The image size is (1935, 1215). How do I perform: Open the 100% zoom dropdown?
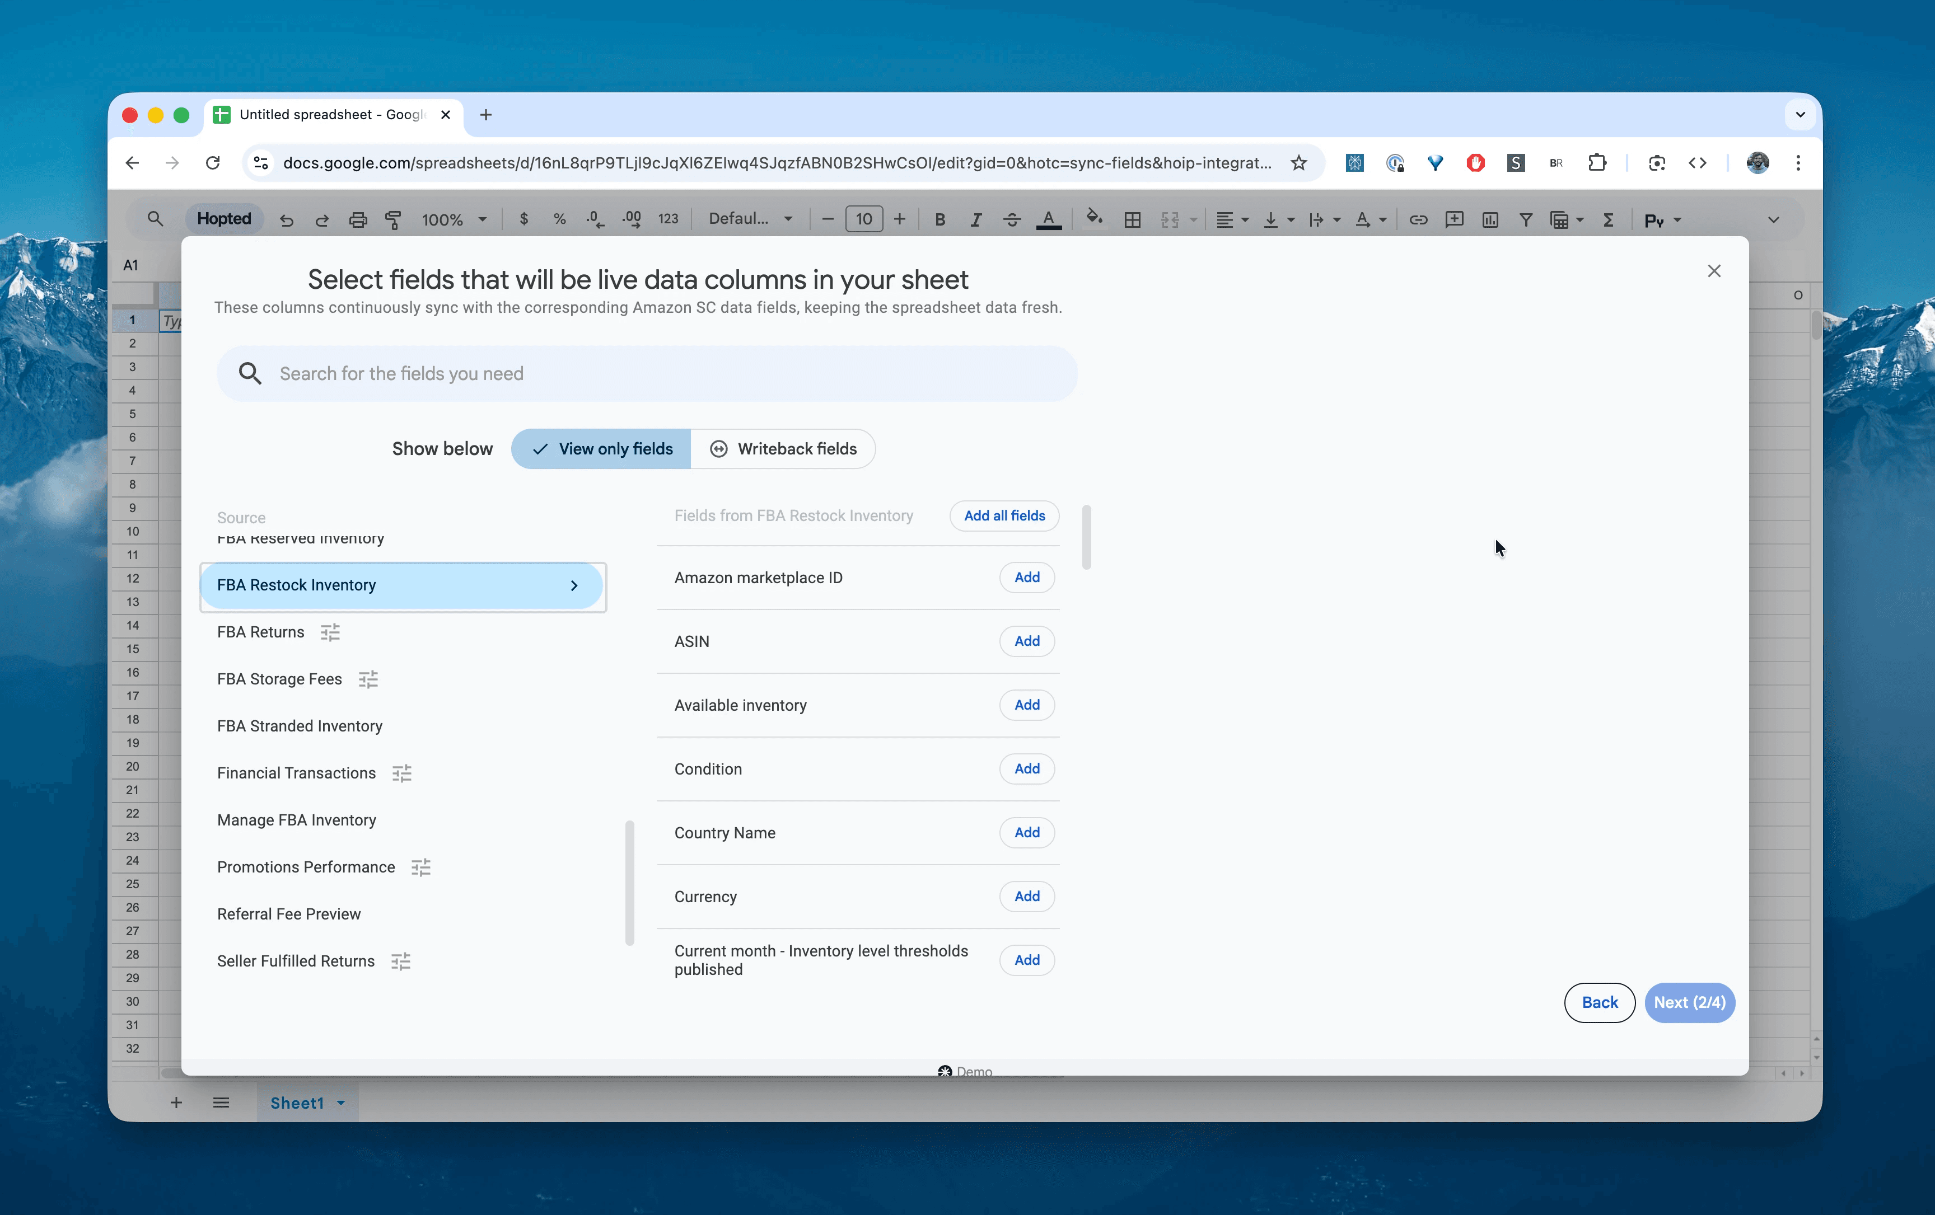455,220
